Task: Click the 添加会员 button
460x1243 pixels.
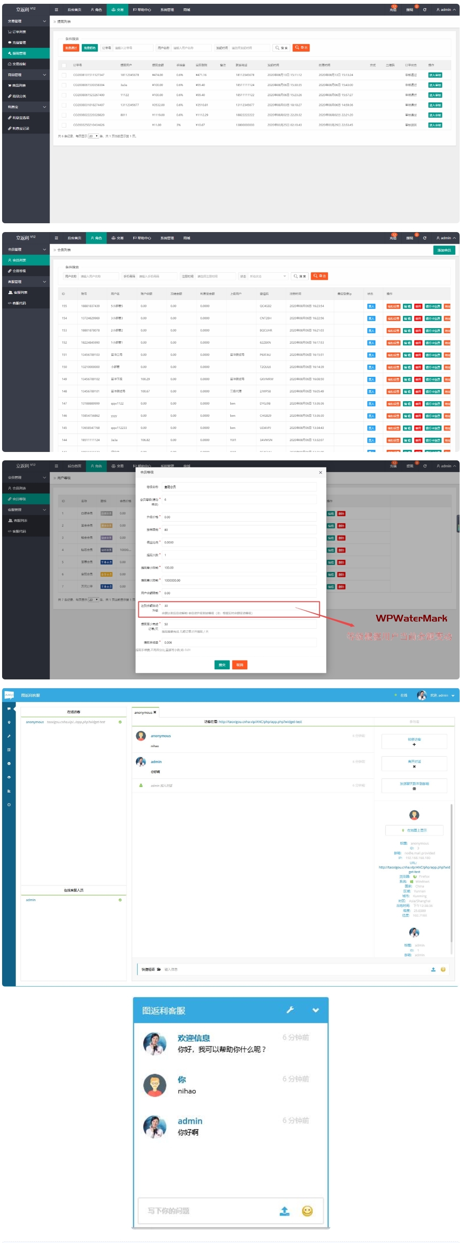Action: coord(444,250)
